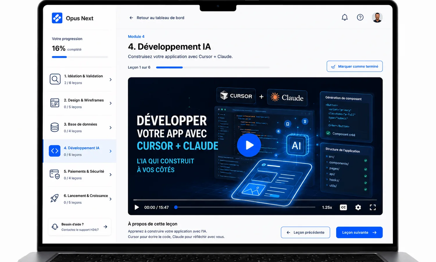
Task: Expand module 1 Idéation & Validation chevron
Action: pyautogui.click(x=110, y=79)
